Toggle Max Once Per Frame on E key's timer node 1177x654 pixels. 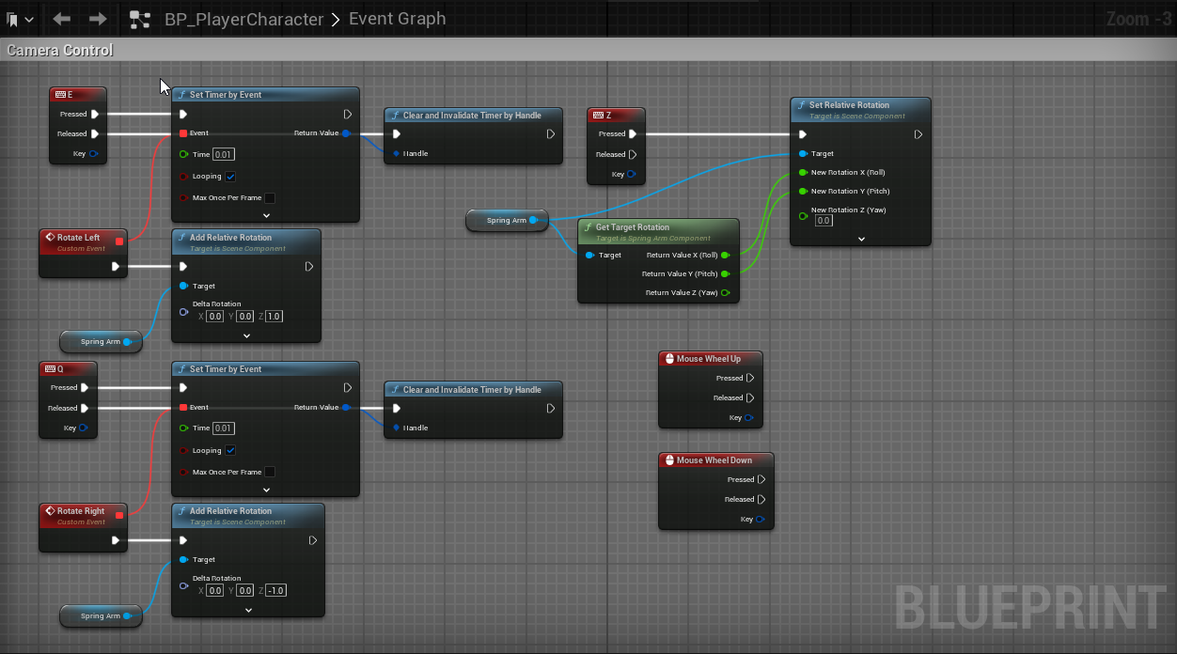click(x=270, y=198)
